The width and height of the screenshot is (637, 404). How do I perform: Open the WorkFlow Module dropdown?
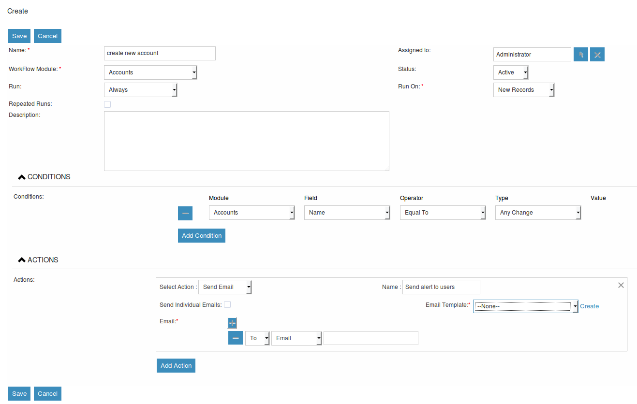[150, 72]
